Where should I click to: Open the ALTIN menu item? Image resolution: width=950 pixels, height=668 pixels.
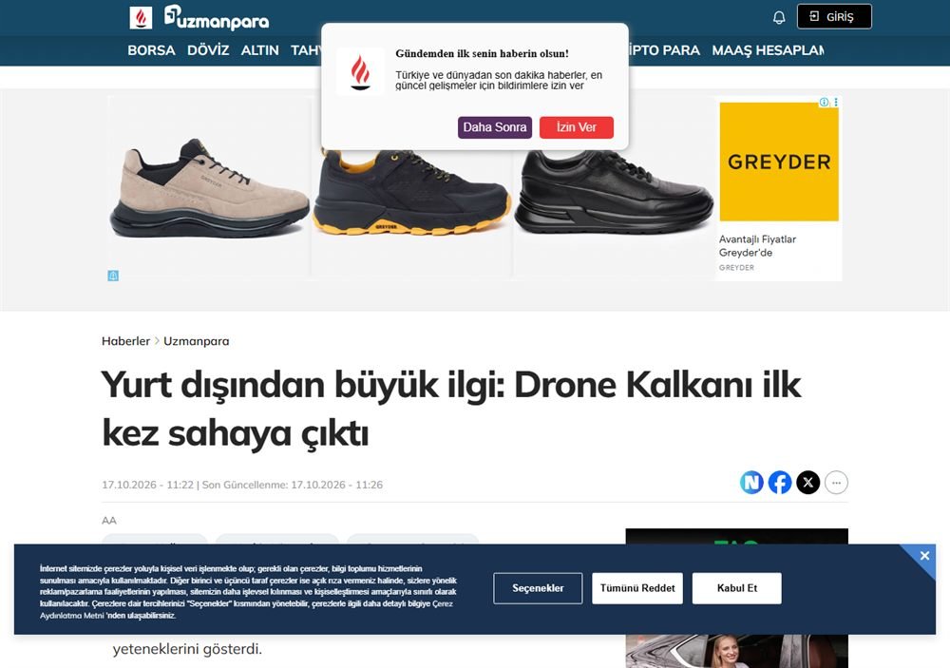[260, 50]
